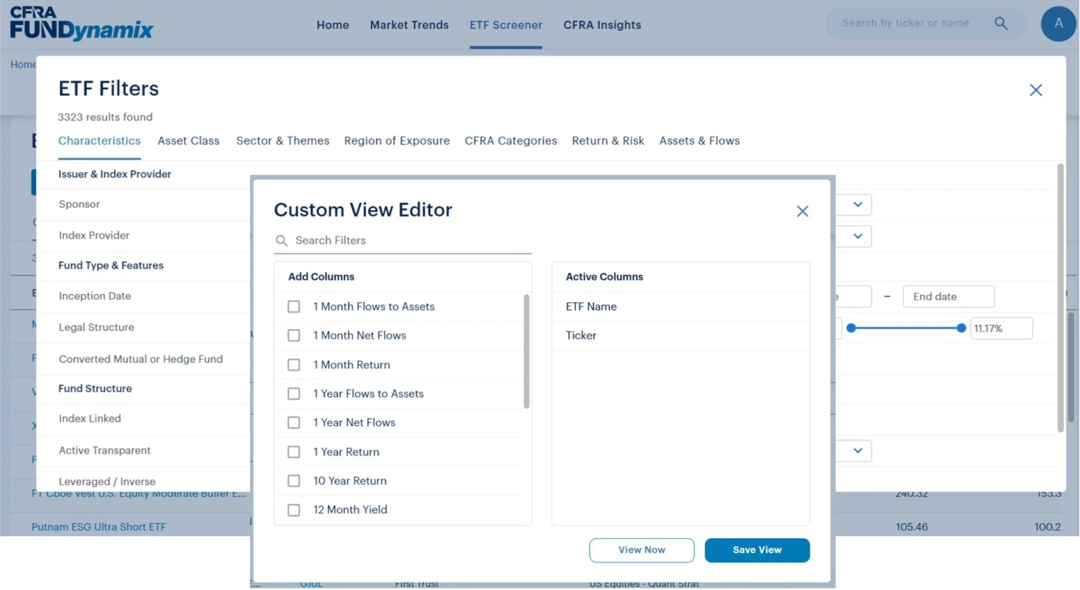Viewport: 1080px width, 590px height.
Task: Click the End date input field
Action: (948, 296)
